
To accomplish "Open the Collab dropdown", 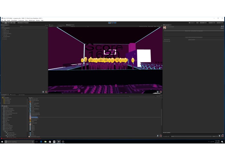I will 191,23.
